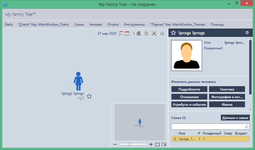Toggle the favorite star in panel header

point(173,33)
